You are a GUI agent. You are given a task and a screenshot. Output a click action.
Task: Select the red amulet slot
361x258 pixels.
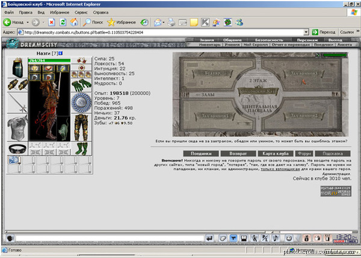[81, 68]
